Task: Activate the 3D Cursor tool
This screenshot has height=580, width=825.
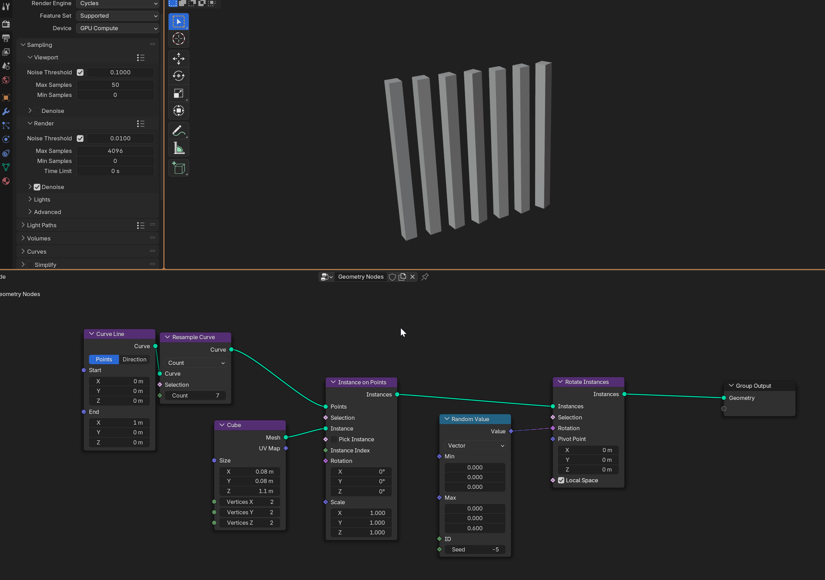Action: [179, 39]
